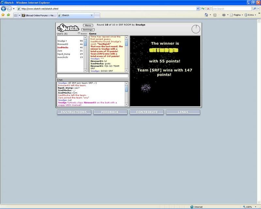Viewport: 261px width, 209px height.
Task: Click the RSS feeds icon
Action: tap(215, 15)
